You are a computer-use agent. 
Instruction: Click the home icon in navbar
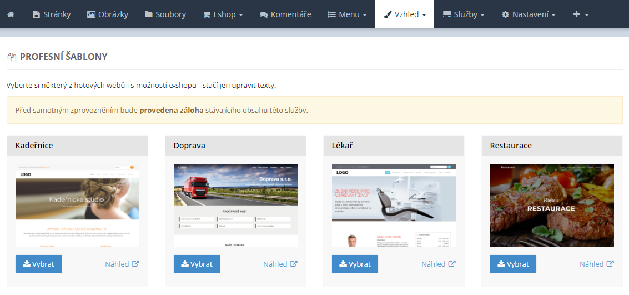(11, 14)
